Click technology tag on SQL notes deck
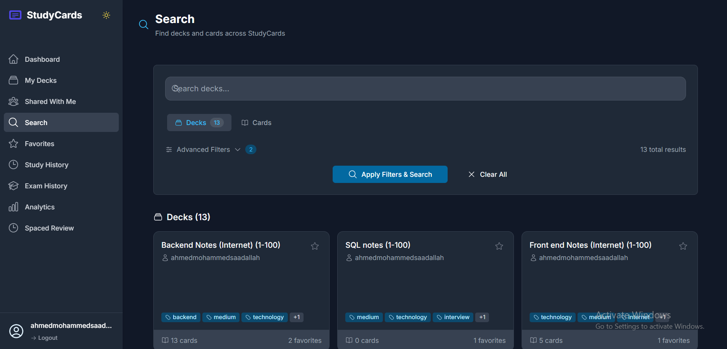Viewport: 727px width, 349px height. [408, 317]
